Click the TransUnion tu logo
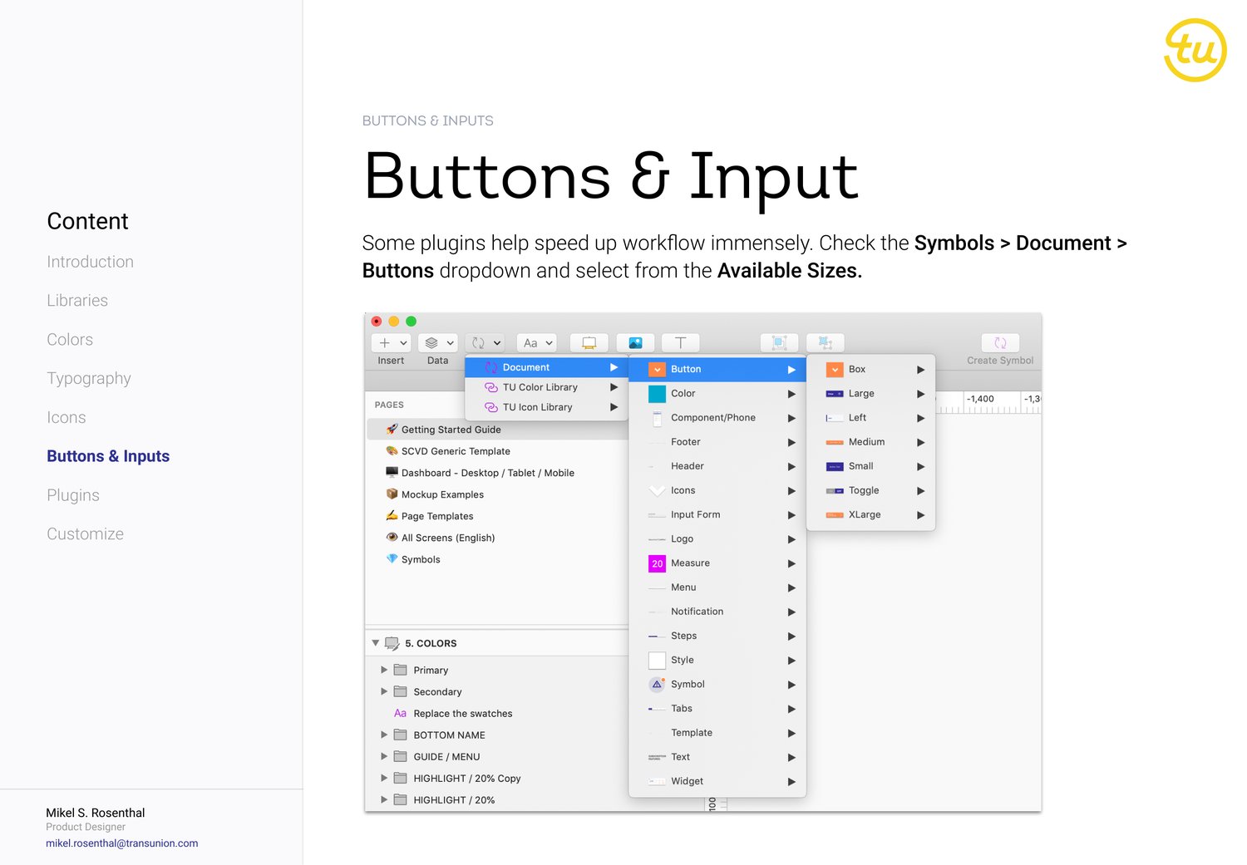Screen dimensions: 1247x865 click(1195, 50)
